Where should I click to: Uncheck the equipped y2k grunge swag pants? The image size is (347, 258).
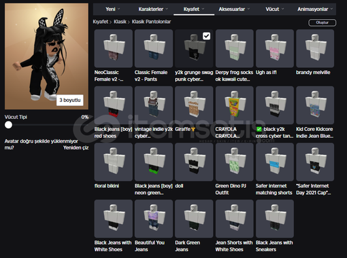coord(206,36)
